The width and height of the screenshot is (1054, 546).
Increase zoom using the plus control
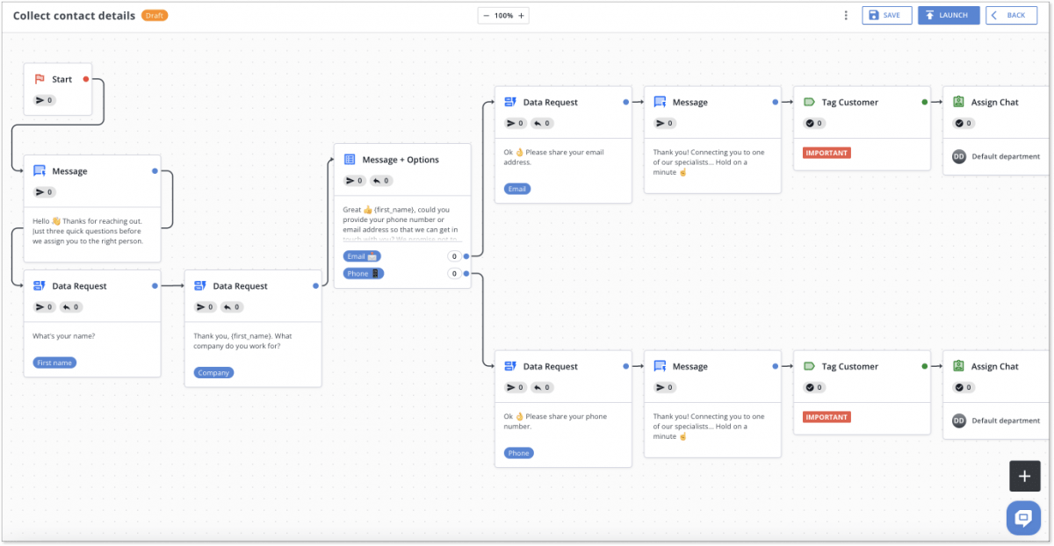click(x=522, y=15)
